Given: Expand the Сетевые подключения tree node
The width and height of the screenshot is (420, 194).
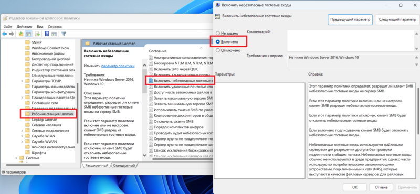Looking at the screenshot, I should 22,131.
